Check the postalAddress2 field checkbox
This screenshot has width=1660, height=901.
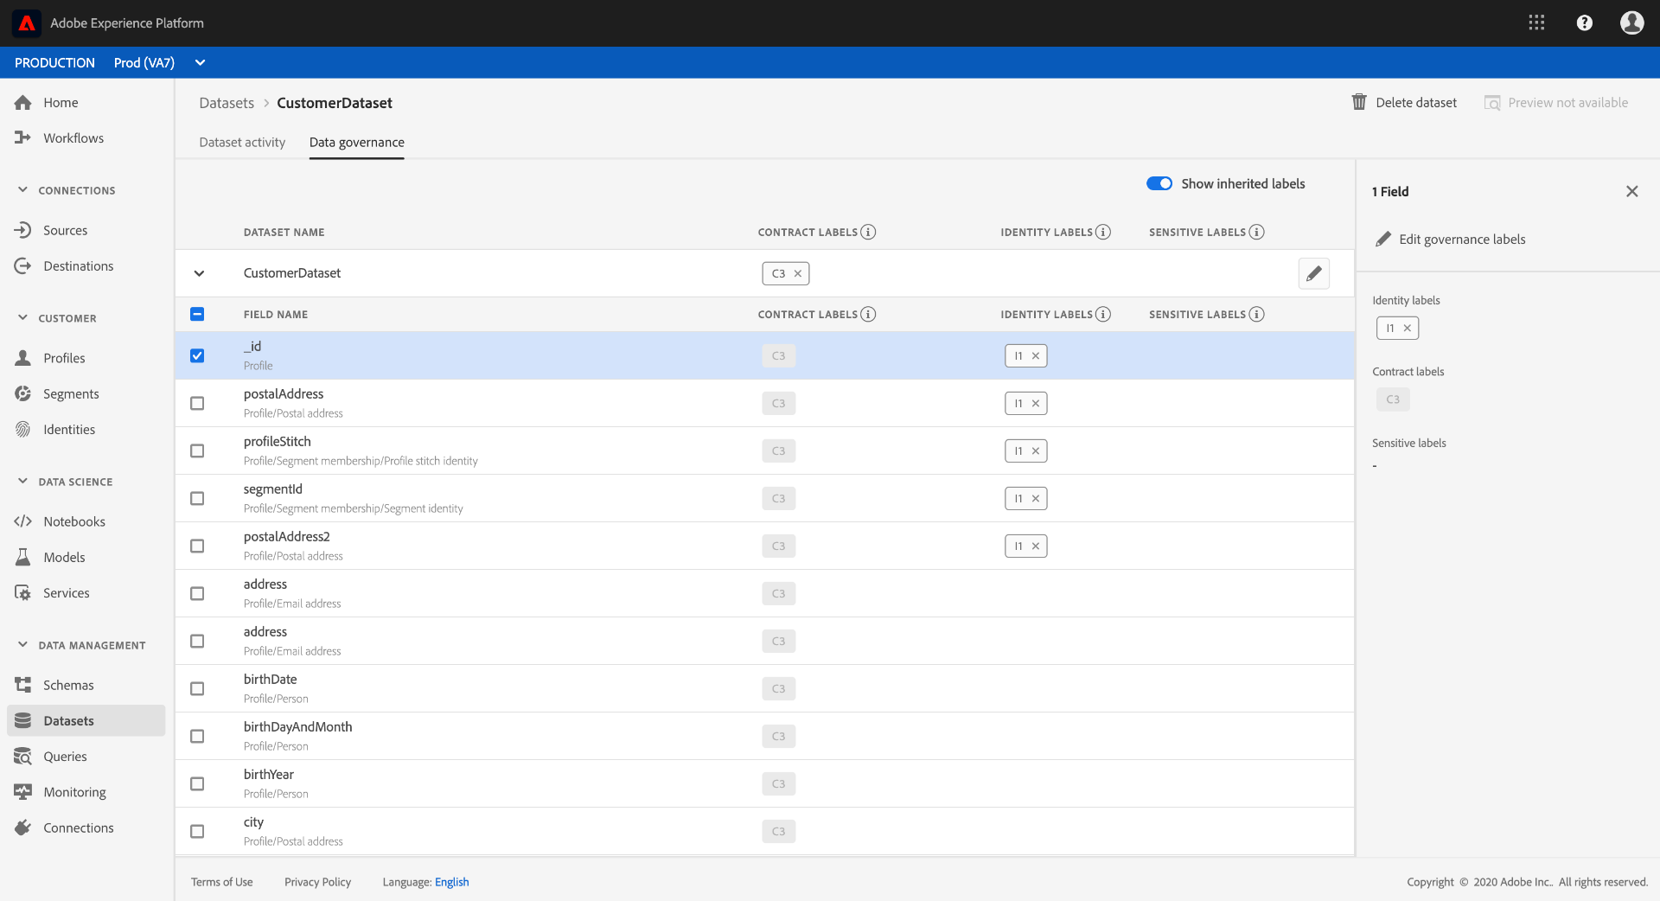[197, 546]
